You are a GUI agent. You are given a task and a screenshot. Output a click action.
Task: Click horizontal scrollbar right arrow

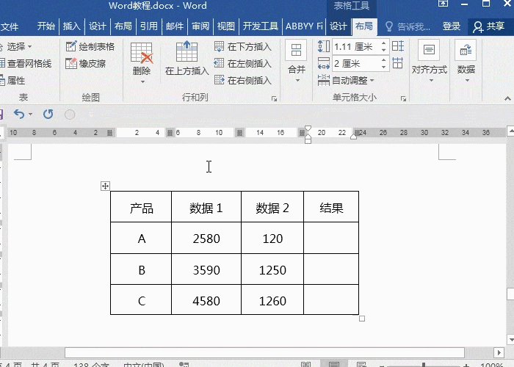click(499, 352)
